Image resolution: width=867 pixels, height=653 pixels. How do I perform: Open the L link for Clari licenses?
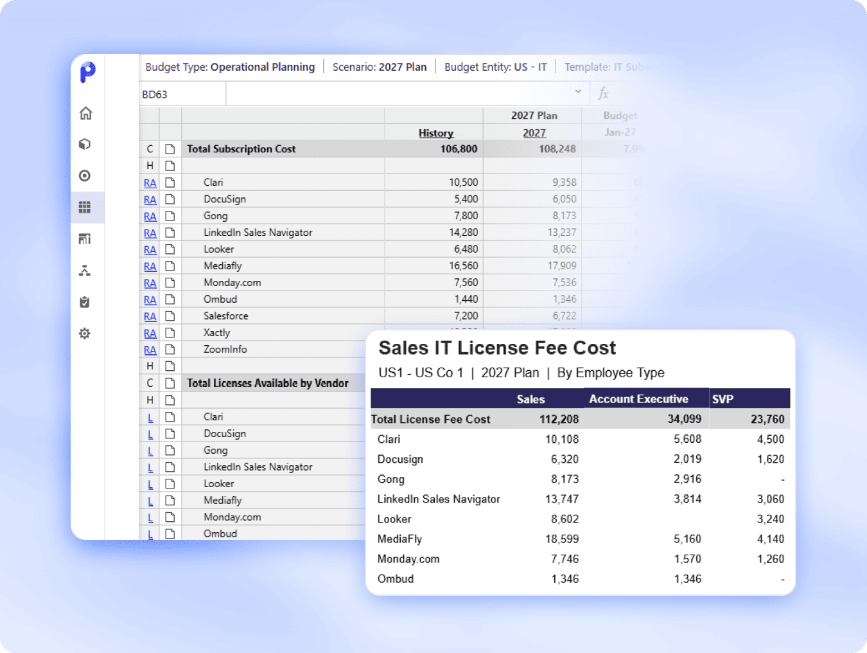(x=150, y=418)
